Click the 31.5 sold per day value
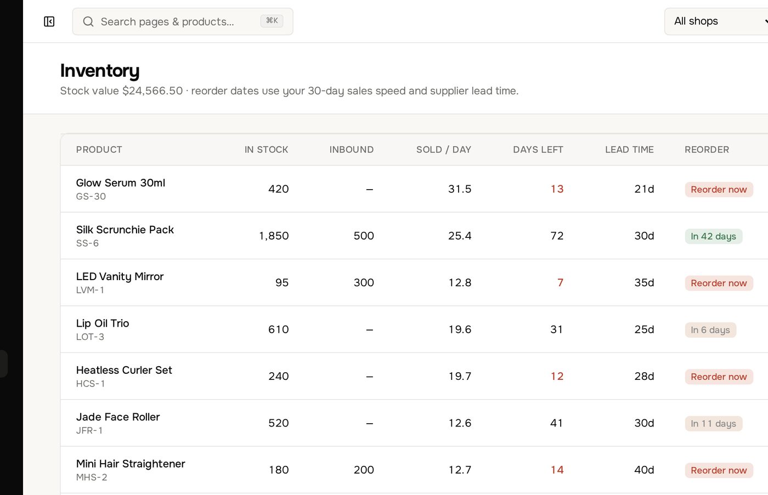Screen dimensions: 768x495 point(460,189)
